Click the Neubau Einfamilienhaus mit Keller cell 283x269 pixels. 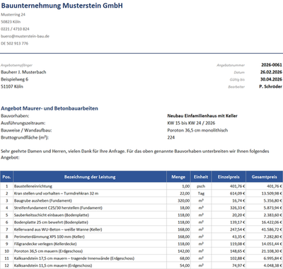(x=202, y=115)
